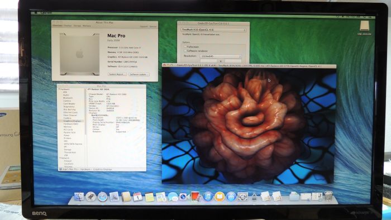391x220 pixels.
Task: Open Mail stamp icon in Dock
Action: [114, 197]
